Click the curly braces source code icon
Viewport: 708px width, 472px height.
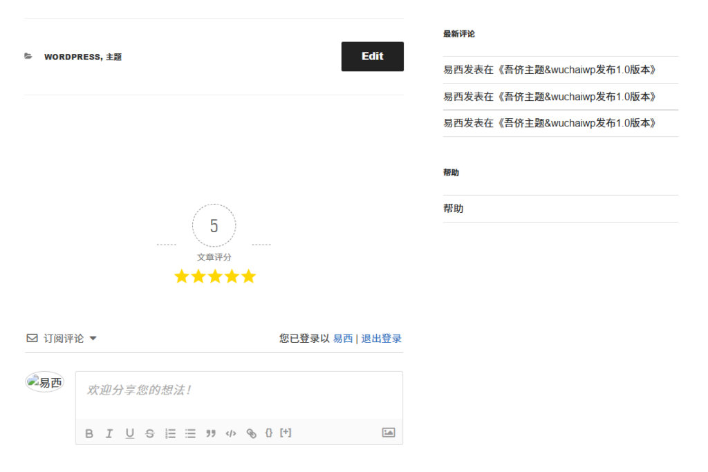pyautogui.click(x=269, y=433)
